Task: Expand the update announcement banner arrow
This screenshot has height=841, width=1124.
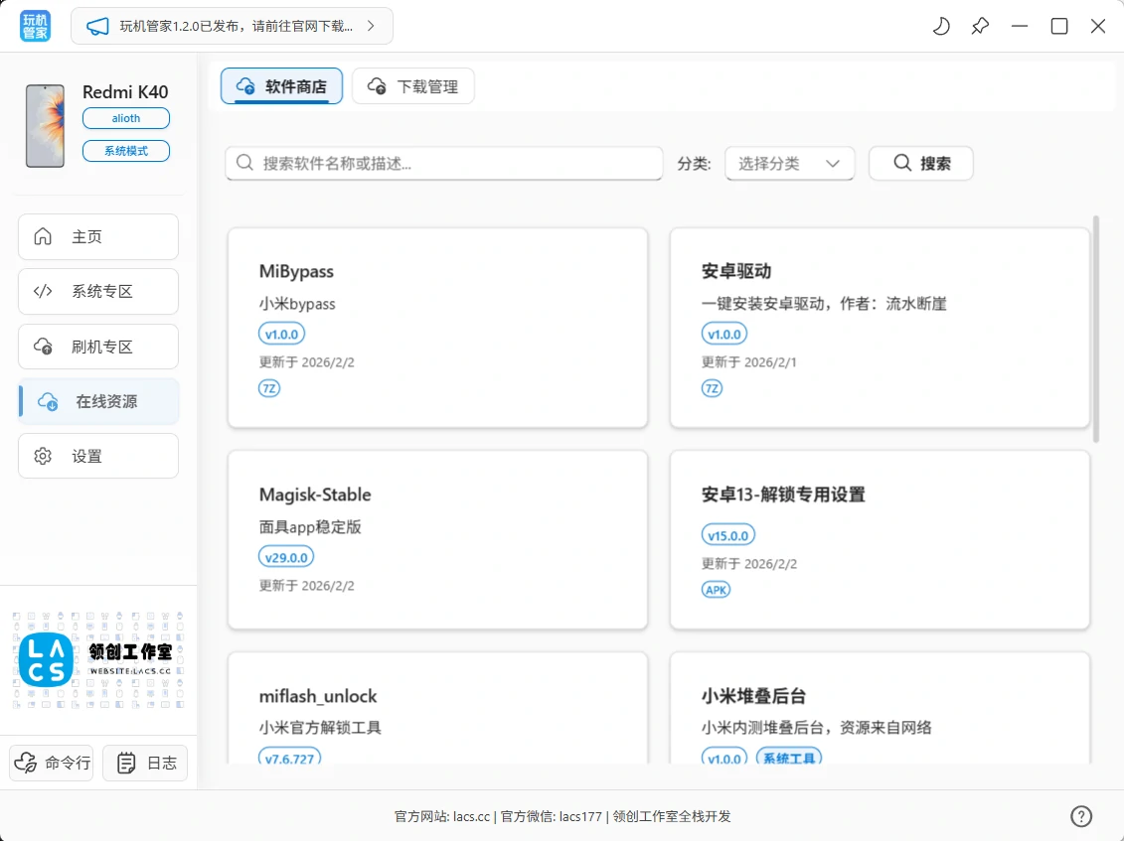Action: (x=371, y=27)
